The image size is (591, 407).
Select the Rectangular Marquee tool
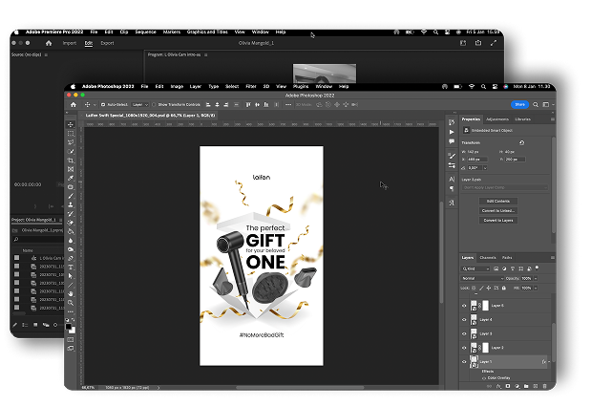coord(71,134)
